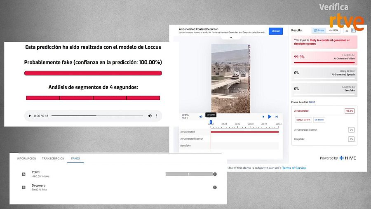Open the TRANSCRIPCIÓN tab
This screenshot has width=371, height=209.
[x=53, y=159]
